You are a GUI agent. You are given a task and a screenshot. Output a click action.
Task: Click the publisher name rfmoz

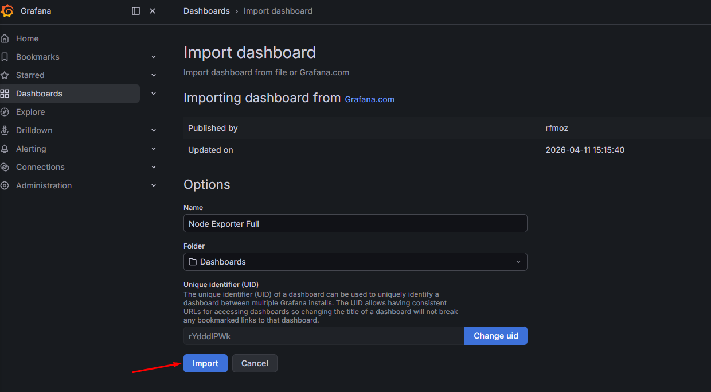[x=556, y=128]
